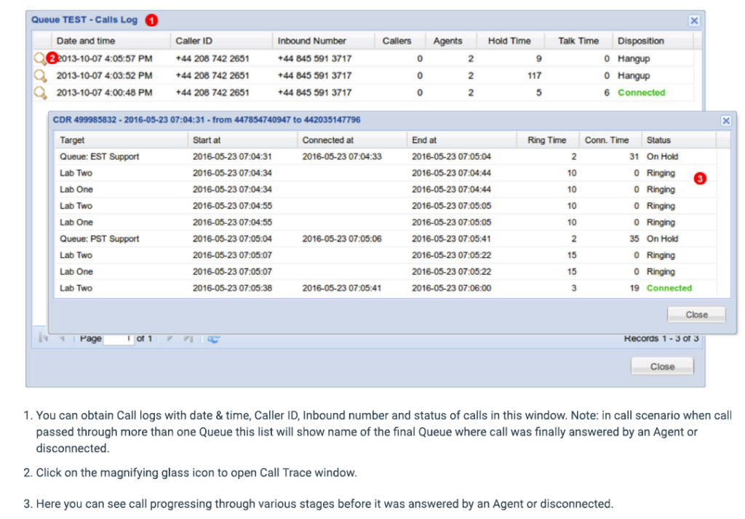Open call trace for the Connected call
Image resolution: width=745 pixels, height=519 pixels.
40,92
